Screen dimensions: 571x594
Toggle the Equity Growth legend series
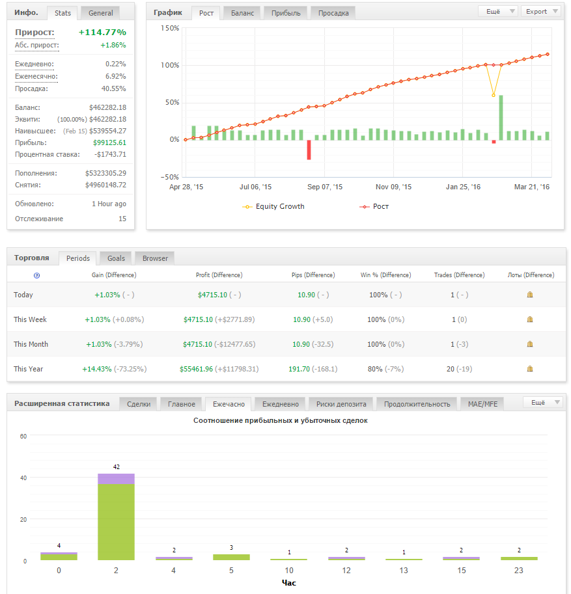(273, 206)
